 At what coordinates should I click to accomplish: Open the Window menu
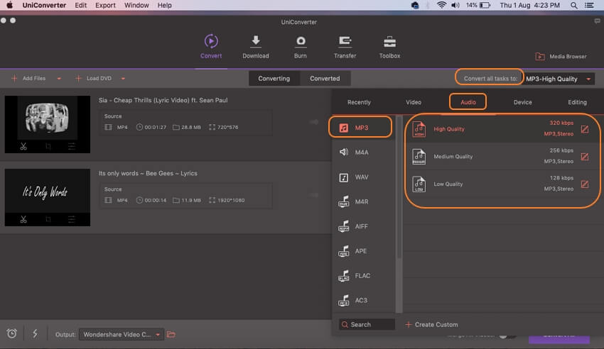pyautogui.click(x=136, y=6)
